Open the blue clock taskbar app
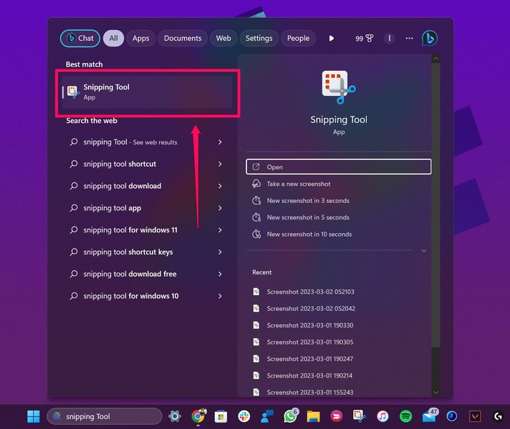The height and width of the screenshot is (429, 510). [x=452, y=416]
